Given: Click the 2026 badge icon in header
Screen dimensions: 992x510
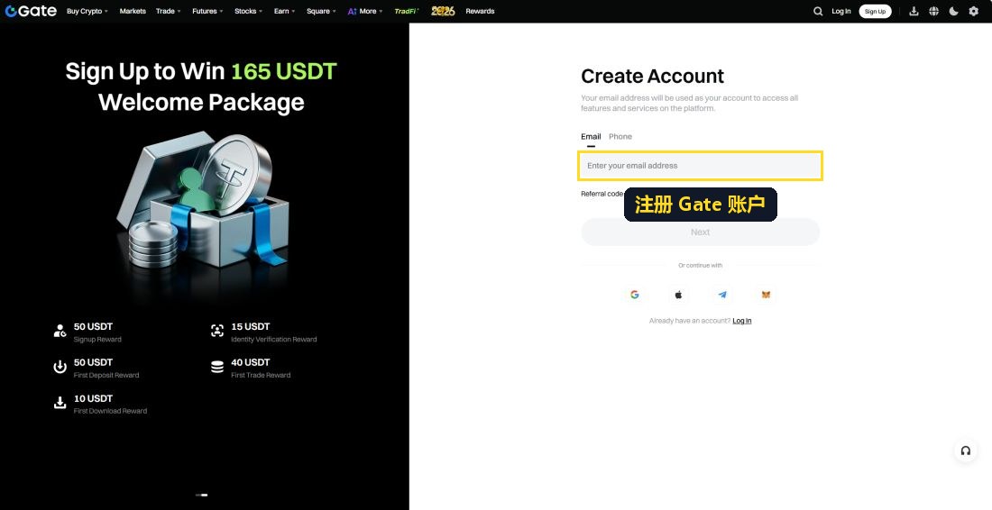Looking at the screenshot, I should coord(443,11).
